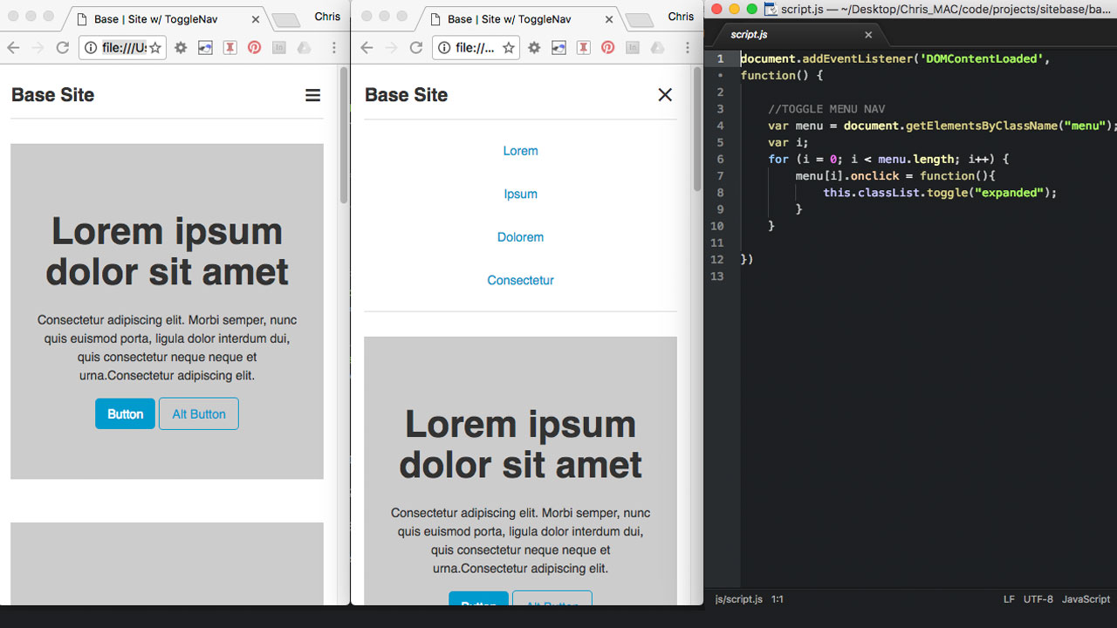Open the site info panel in address bar
1117x628 pixels.
(93, 48)
